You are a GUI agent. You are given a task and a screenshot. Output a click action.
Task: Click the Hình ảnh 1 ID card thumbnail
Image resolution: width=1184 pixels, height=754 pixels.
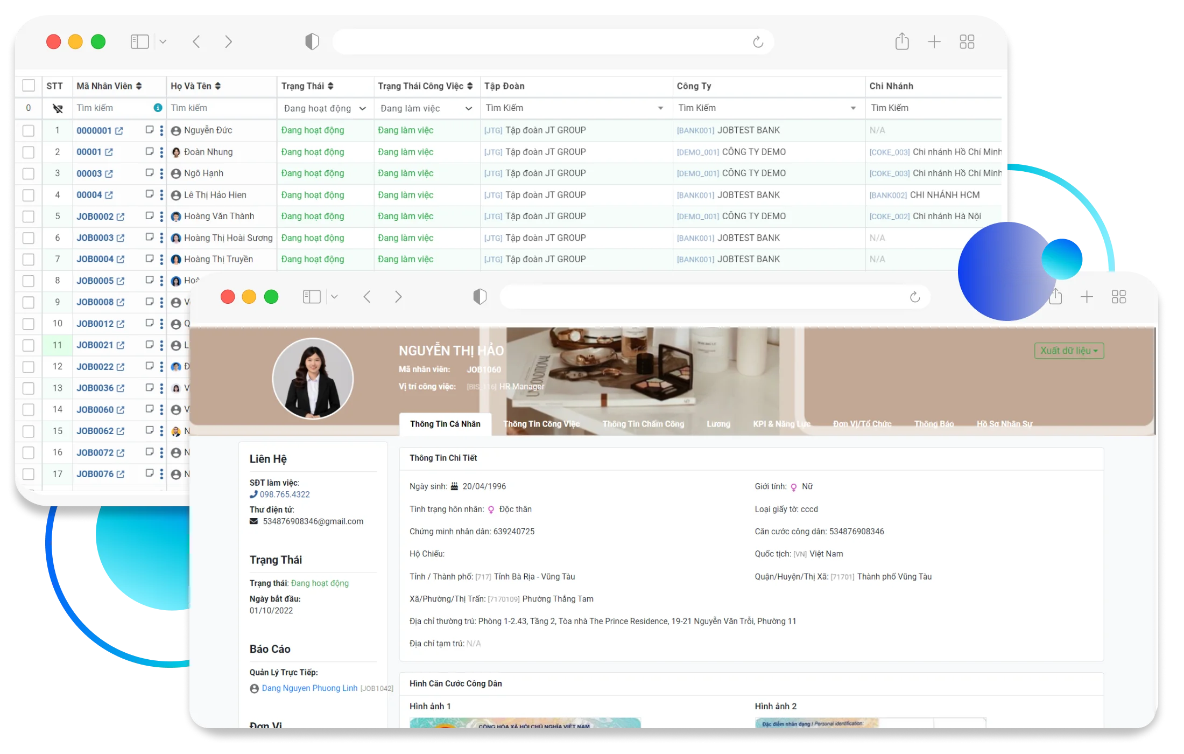click(525, 723)
